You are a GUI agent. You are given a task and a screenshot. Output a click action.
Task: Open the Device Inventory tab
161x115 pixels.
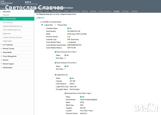coord(105,11)
